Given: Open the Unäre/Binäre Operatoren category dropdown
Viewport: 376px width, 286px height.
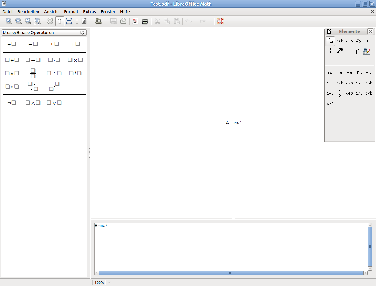Looking at the screenshot, I should 44,33.
